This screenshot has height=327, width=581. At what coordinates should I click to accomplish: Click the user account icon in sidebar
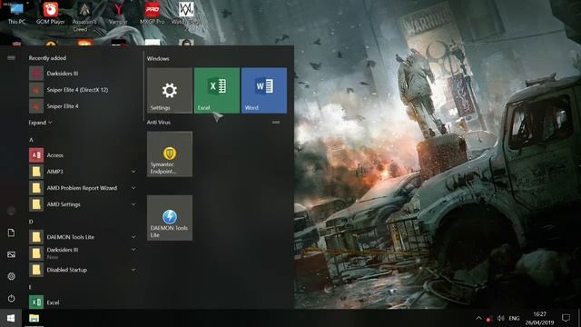click(x=11, y=211)
